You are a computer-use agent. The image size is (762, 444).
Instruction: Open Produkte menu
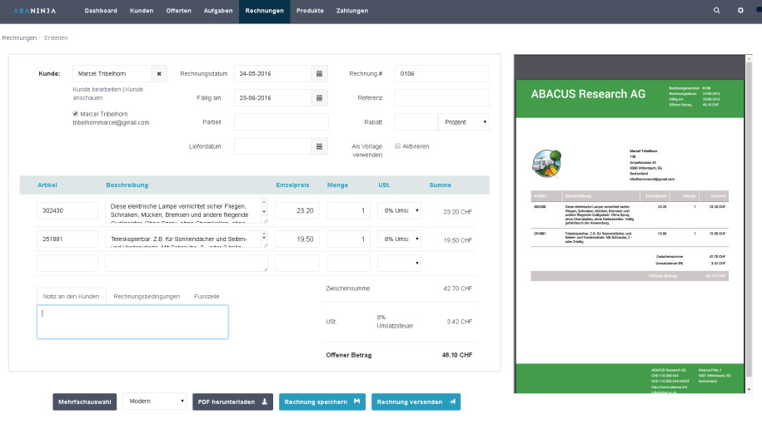(x=310, y=11)
